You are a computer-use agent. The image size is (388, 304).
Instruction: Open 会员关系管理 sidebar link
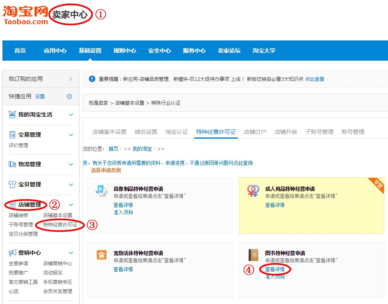(58, 291)
